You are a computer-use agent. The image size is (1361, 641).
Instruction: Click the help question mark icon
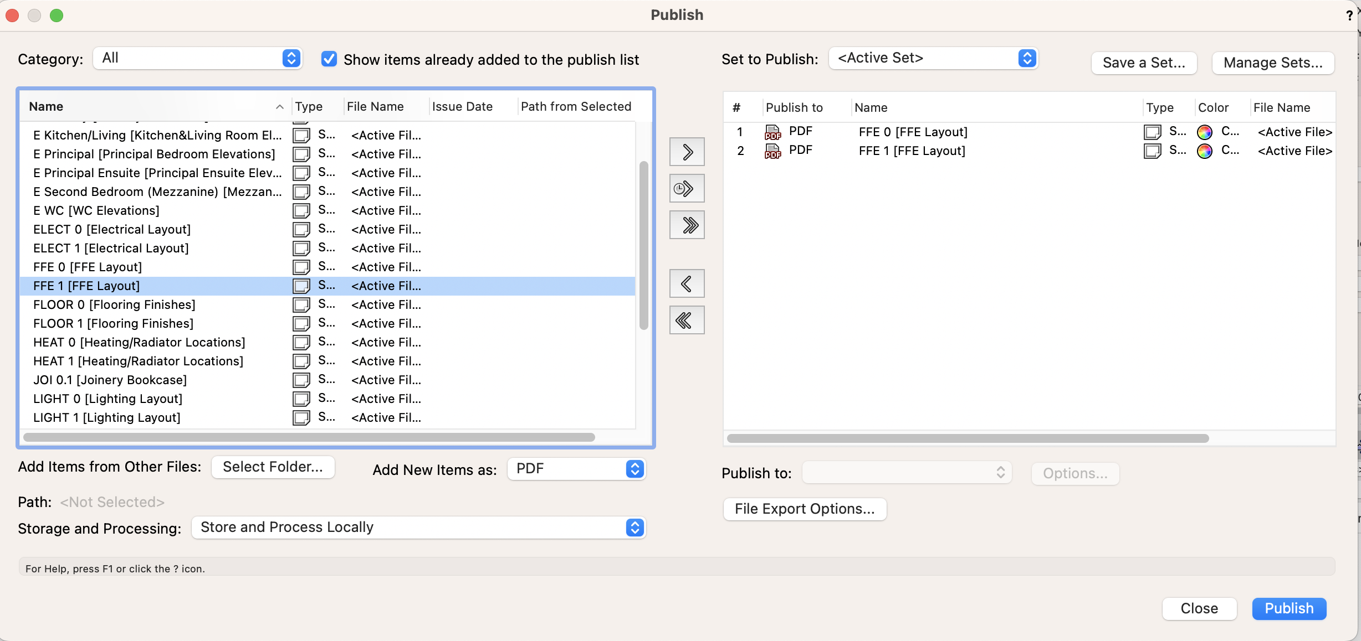[x=1349, y=15]
